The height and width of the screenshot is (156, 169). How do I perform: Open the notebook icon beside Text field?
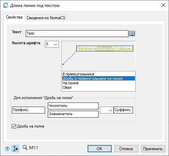coord(132,34)
